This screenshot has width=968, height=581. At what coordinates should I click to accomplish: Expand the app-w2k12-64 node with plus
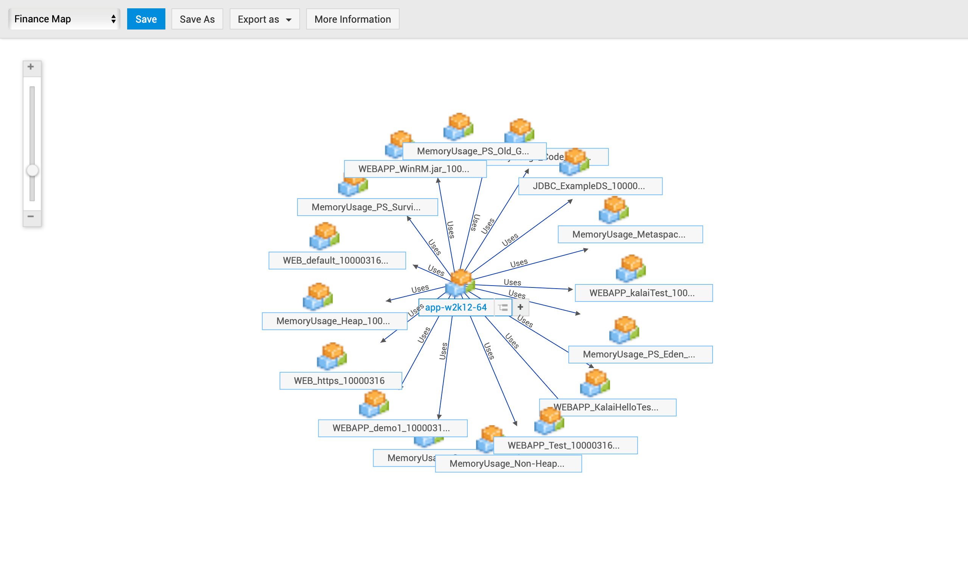tap(520, 308)
